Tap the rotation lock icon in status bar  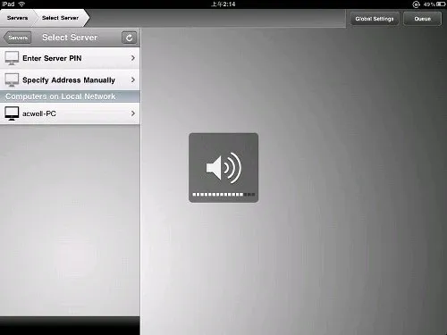[x=416, y=4]
